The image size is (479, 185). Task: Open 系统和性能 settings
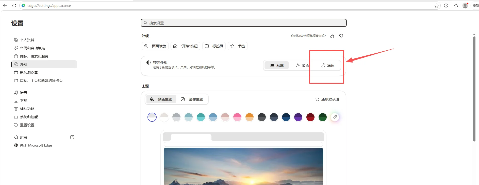(x=44, y=117)
